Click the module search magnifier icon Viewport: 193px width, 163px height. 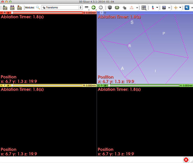(38, 8)
